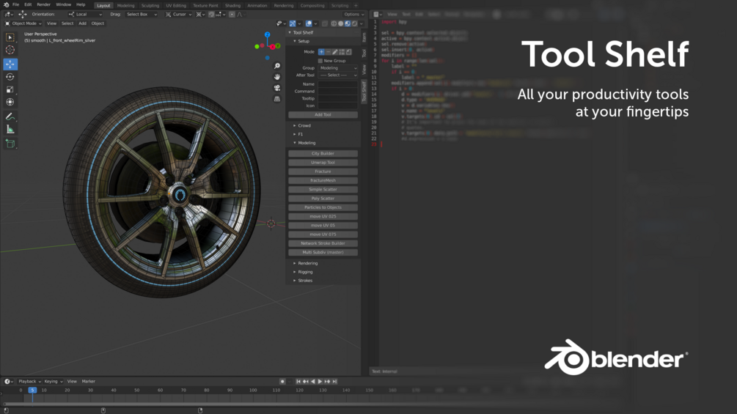Viewport: 737px width, 414px height.
Task: Select the Select Box tool in left toolbar
Action: (10, 37)
